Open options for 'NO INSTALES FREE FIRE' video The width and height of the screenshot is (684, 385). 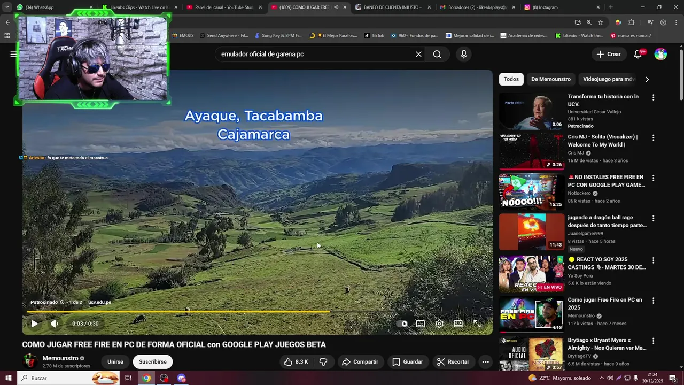(x=653, y=178)
